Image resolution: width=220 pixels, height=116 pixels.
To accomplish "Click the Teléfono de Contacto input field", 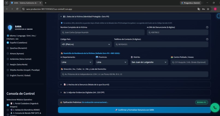I will pos(161,44).
